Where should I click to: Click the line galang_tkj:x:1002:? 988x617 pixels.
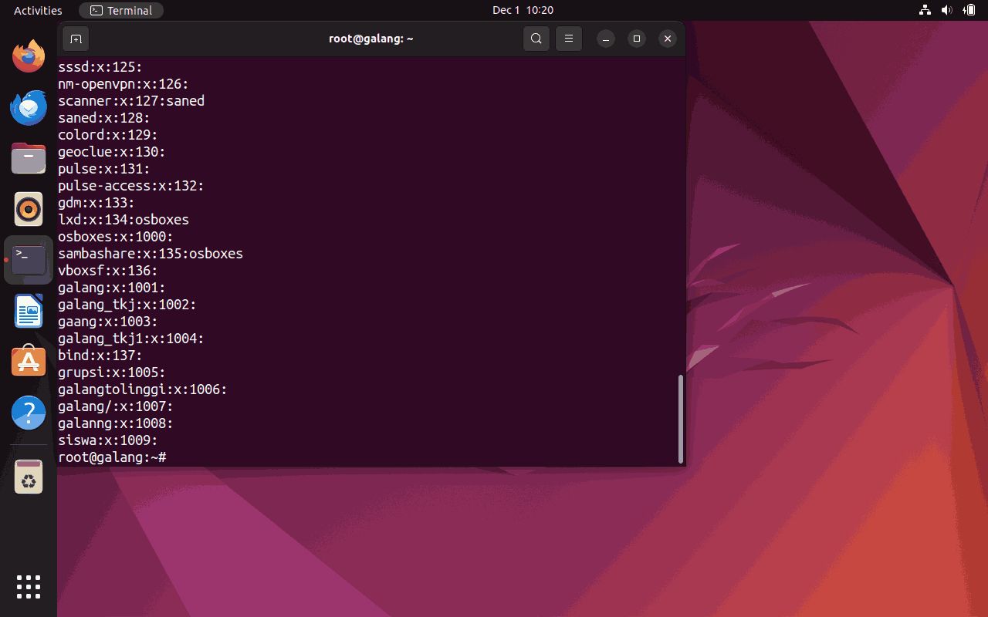click(127, 305)
